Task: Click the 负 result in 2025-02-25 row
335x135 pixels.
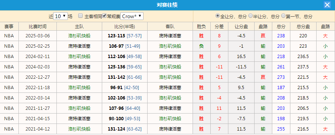Action: 201,46
